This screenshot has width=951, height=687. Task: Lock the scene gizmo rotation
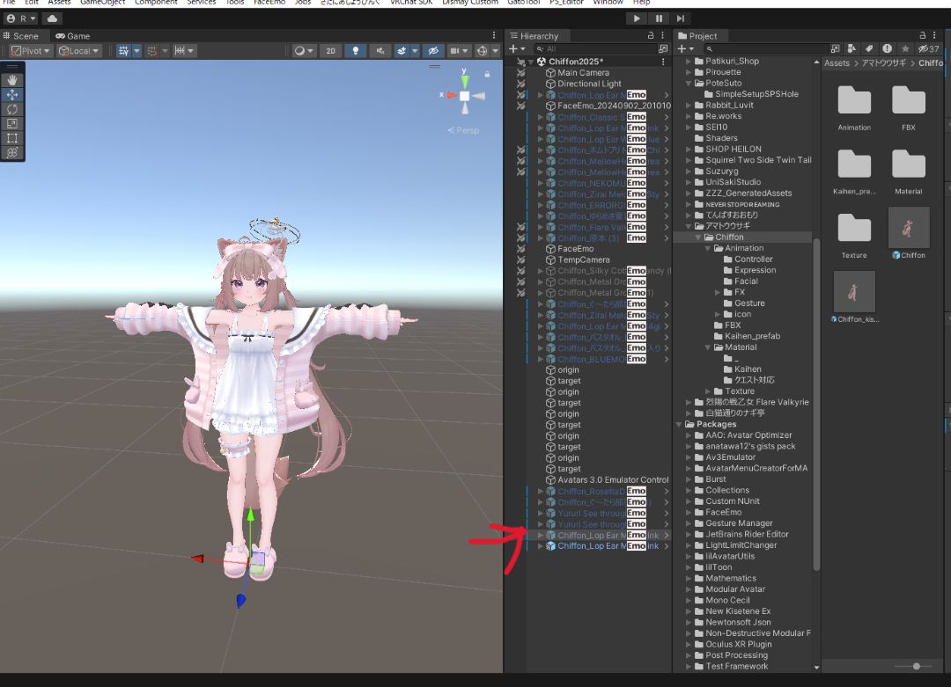(x=487, y=74)
